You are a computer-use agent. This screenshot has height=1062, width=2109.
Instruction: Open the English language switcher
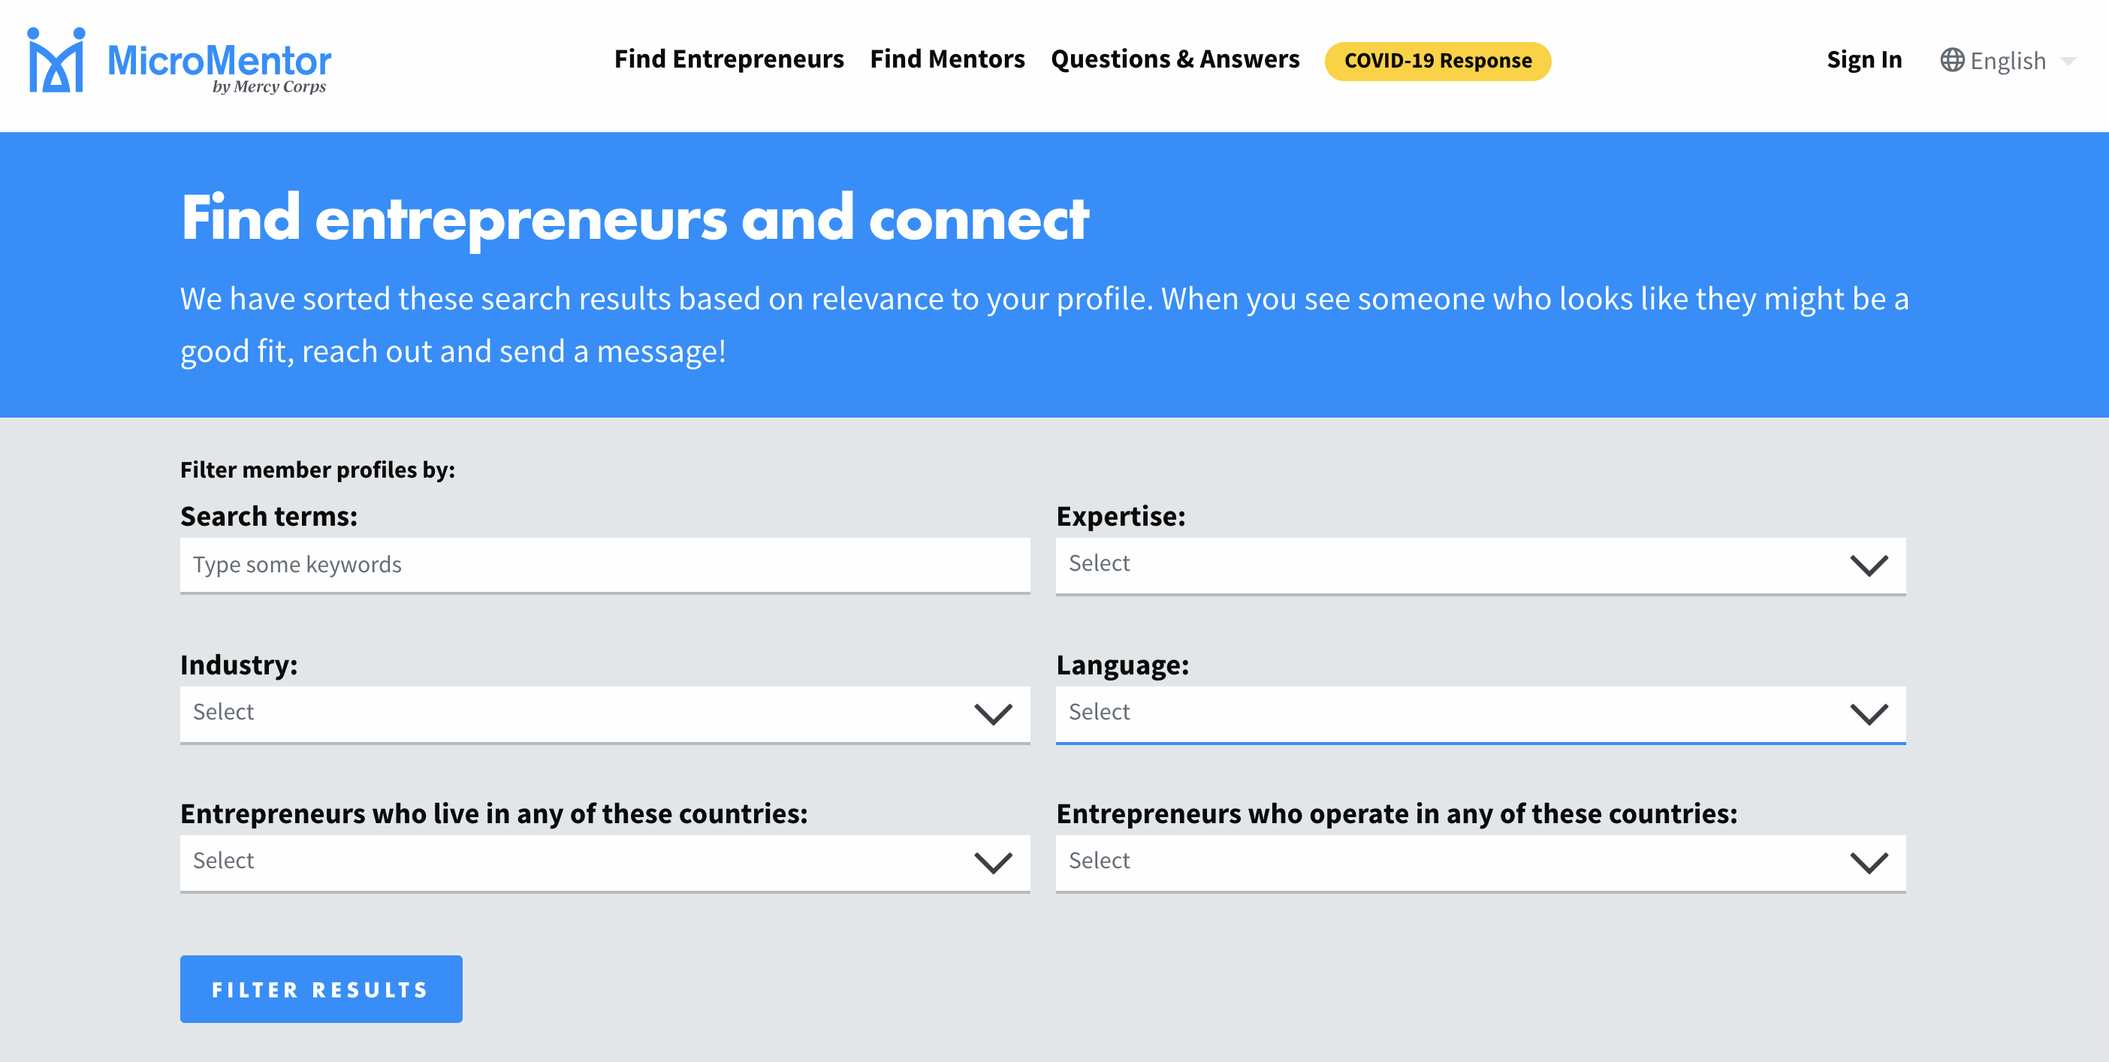2010,60
